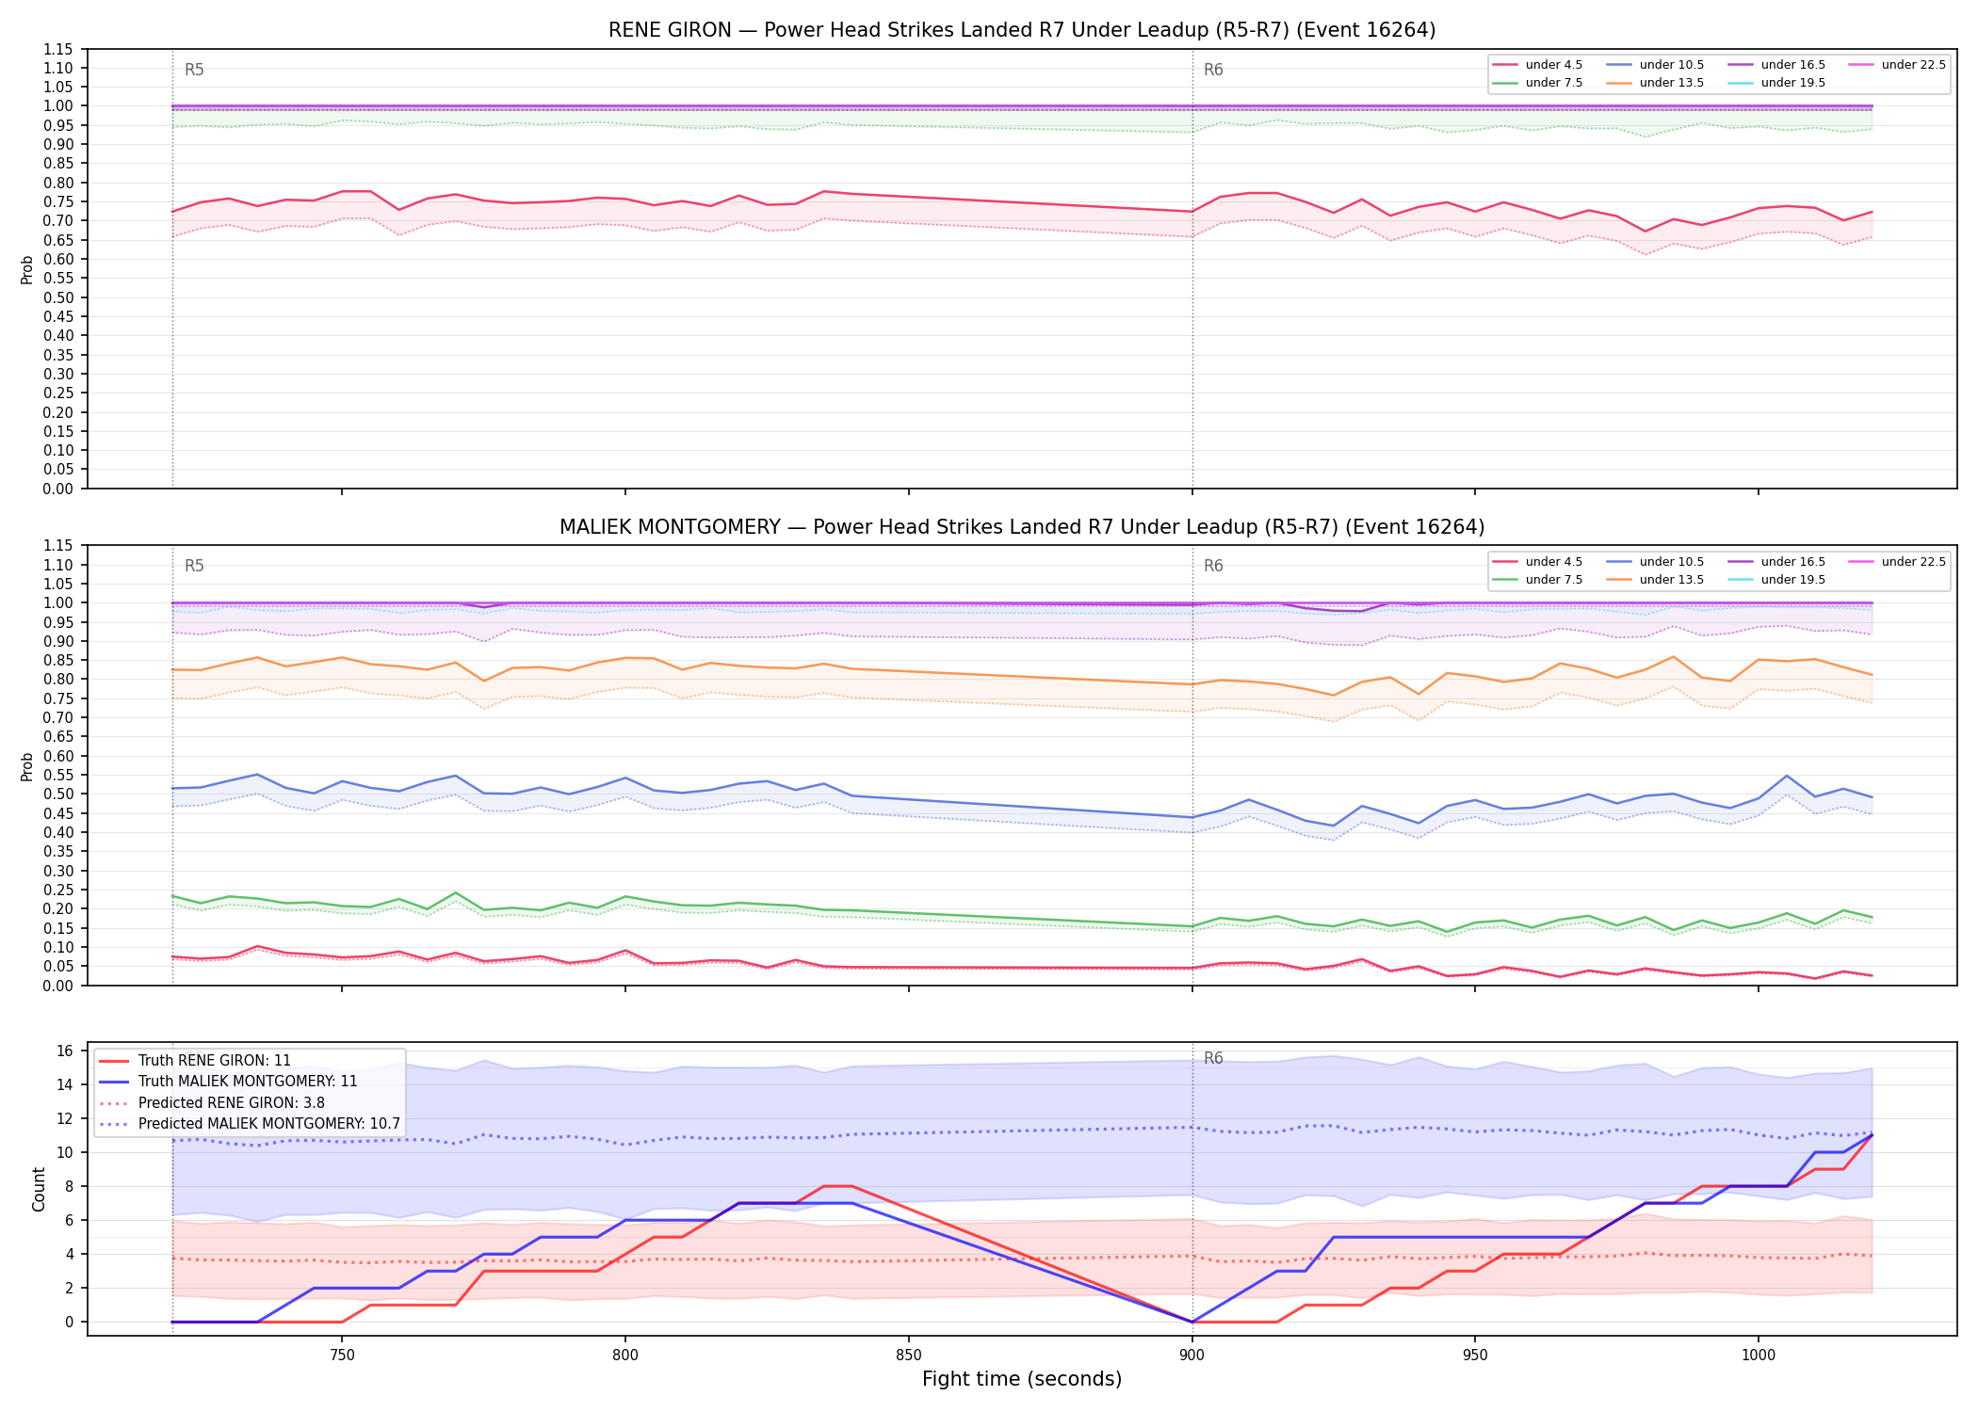Click the R5 marker in RENE GIRON chart
The image size is (1978, 1412).
pos(194,70)
